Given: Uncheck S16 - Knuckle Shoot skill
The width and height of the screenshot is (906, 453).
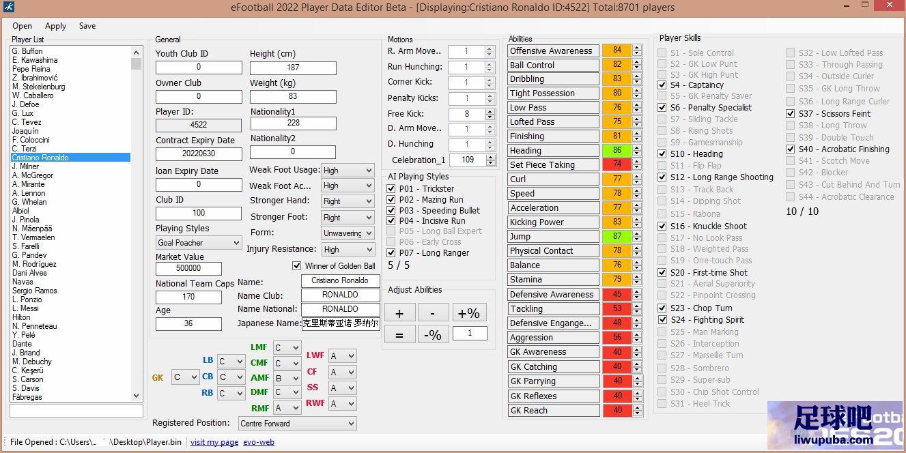Looking at the screenshot, I should tap(662, 227).
